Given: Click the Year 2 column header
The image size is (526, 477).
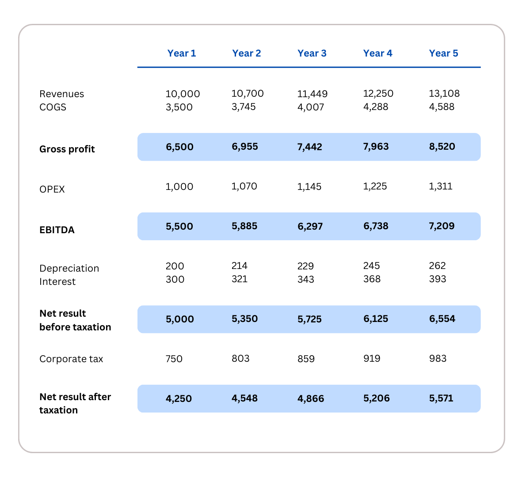Looking at the screenshot, I should click(247, 53).
